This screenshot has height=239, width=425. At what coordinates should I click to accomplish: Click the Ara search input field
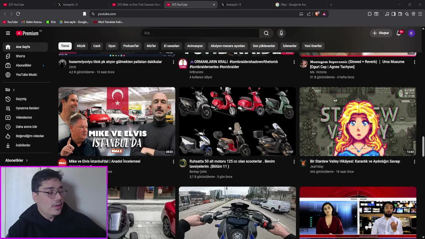coord(200,33)
